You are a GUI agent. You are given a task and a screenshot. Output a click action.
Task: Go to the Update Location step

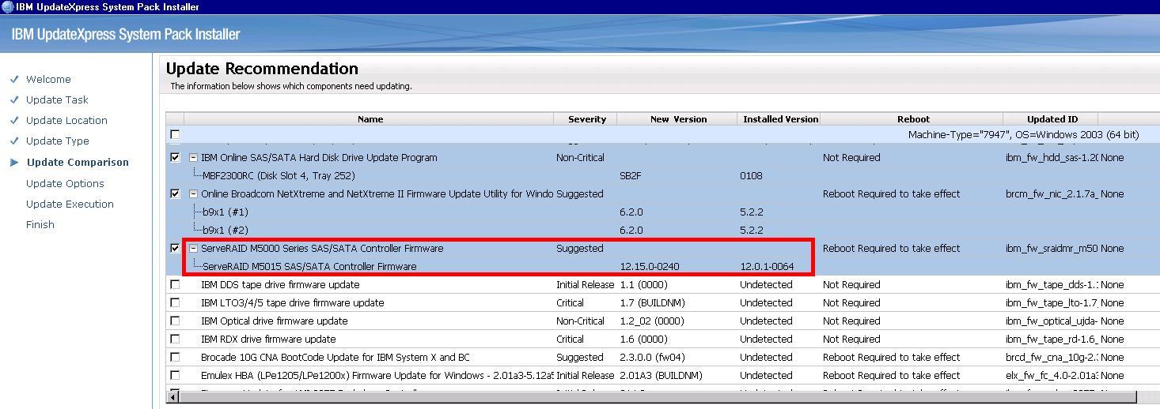[66, 120]
